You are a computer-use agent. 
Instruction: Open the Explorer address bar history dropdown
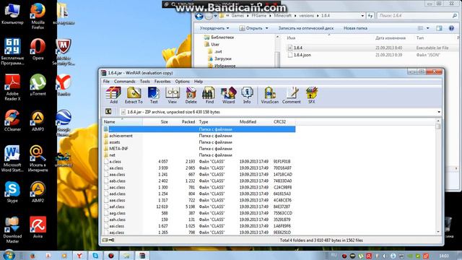point(362,16)
